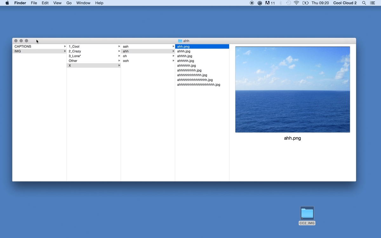Open the Time Machine menu bar icon
The height and width of the screenshot is (238, 381).
[x=288, y=3]
